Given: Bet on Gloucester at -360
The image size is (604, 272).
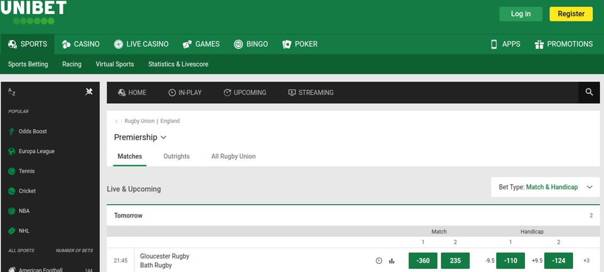Looking at the screenshot, I should [423, 261].
